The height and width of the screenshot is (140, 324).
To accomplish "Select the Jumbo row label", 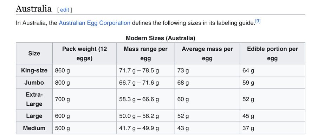I will click(34, 83).
